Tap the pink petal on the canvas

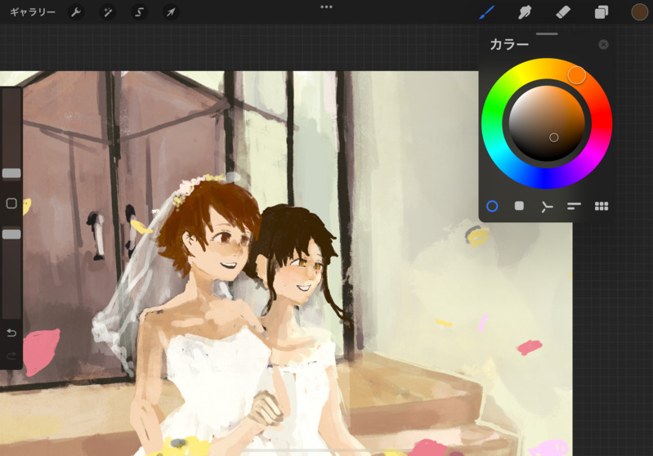(x=39, y=351)
